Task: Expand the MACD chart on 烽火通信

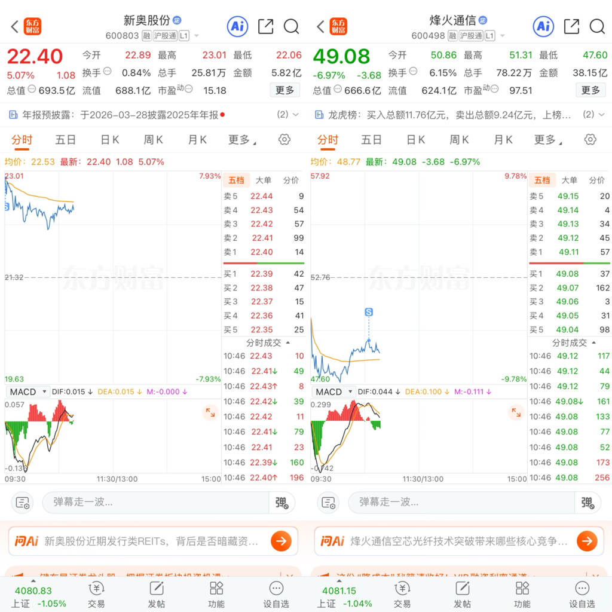Action: (516, 412)
